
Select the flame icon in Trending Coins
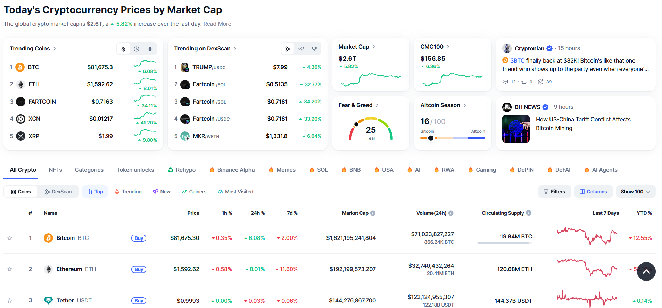[123, 49]
